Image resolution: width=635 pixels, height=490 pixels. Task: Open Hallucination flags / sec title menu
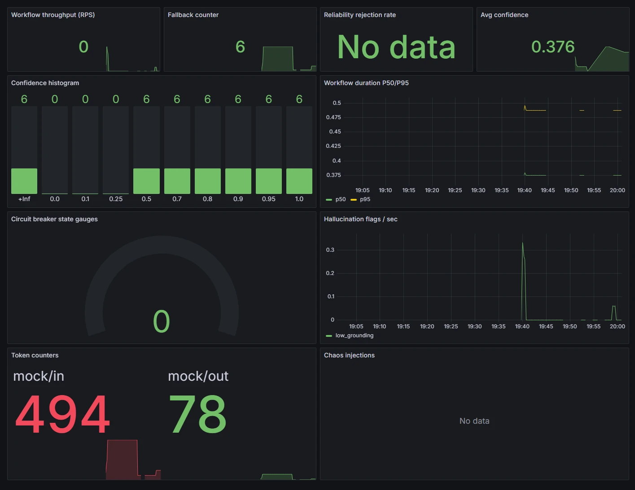coord(361,219)
